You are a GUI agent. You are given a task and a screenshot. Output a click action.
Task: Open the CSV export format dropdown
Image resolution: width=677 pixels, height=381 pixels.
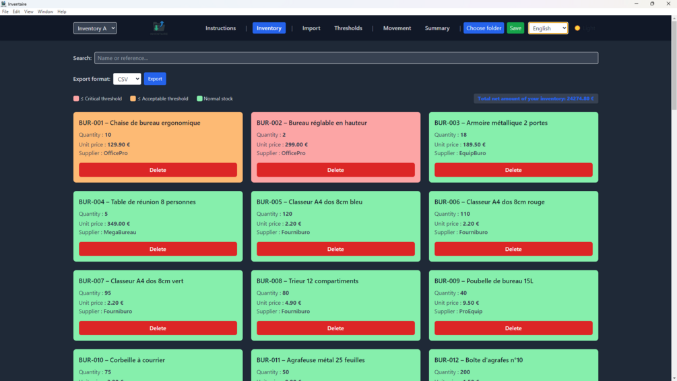coord(127,79)
